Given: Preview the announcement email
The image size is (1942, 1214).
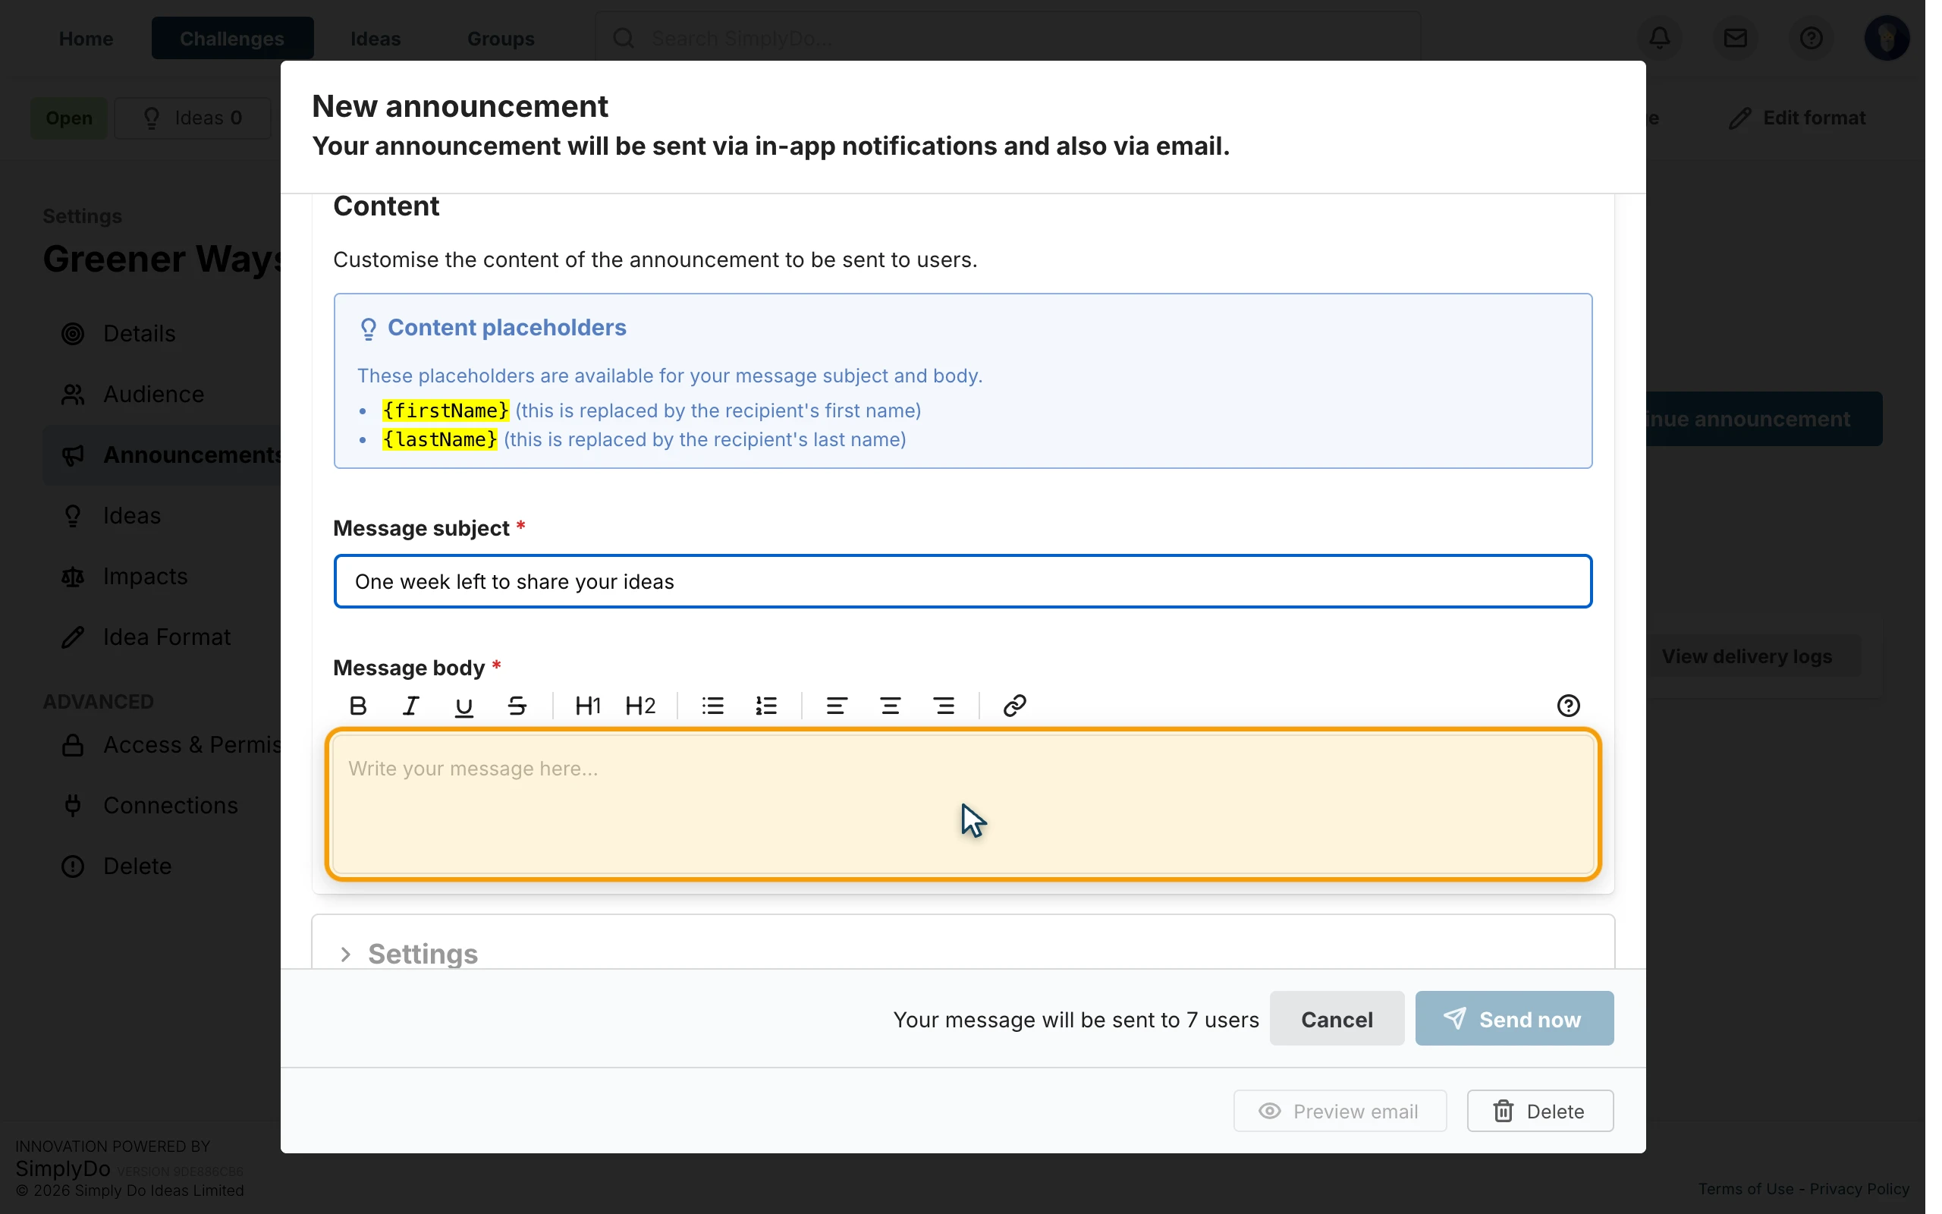Looking at the screenshot, I should point(1340,1112).
